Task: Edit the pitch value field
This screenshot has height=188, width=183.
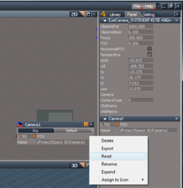Action: coord(141,61)
